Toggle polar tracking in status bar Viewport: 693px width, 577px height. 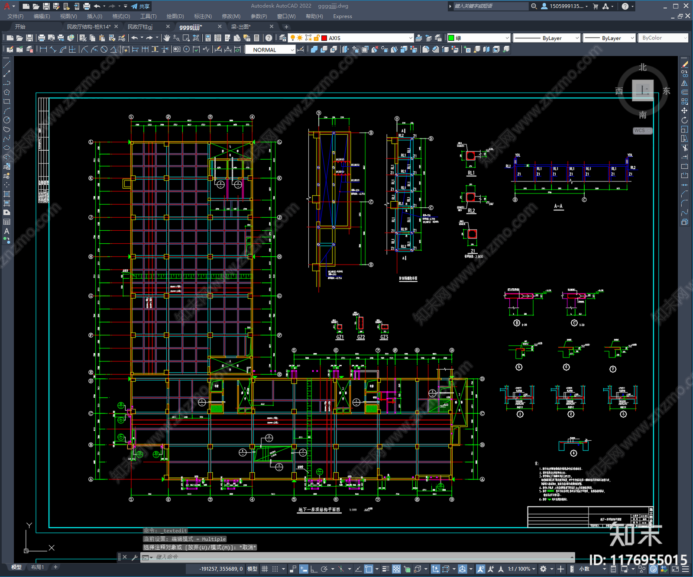pos(324,569)
